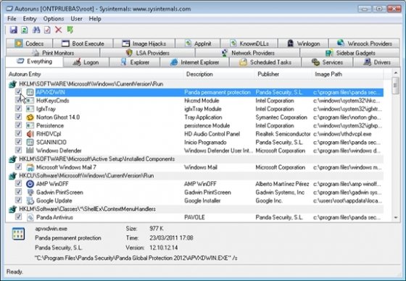Image resolution: width=406 pixels, height=281 pixels.
Task: Click the vertical scrollbar thumb
Action: tap(395, 85)
